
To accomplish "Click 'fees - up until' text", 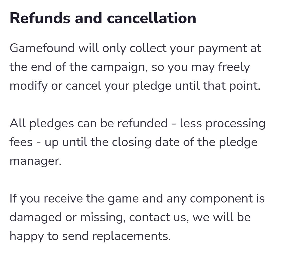I will (x=48, y=142).
